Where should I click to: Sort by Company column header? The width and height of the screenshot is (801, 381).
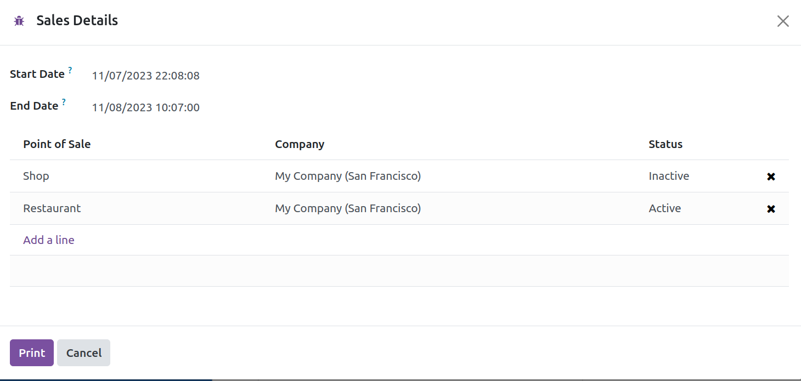[x=300, y=144]
